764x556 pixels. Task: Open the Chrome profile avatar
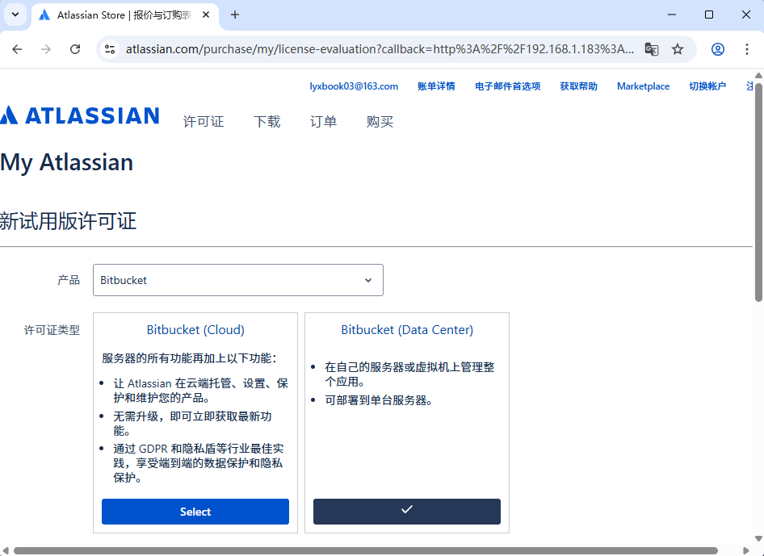pyautogui.click(x=718, y=49)
